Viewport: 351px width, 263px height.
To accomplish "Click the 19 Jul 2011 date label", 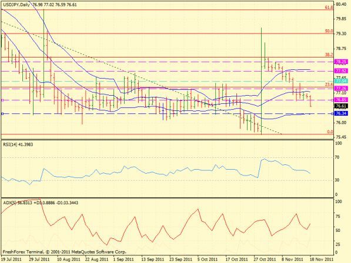I will (11, 259).
